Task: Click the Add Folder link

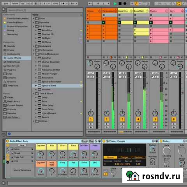Action: (x=14, y=117)
